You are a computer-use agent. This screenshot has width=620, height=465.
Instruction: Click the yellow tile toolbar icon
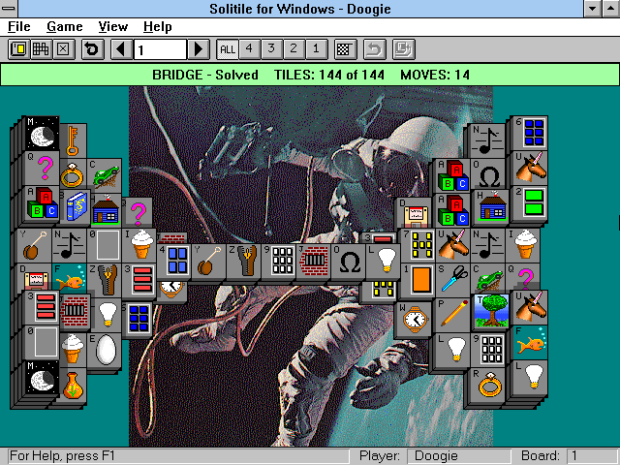[x=19, y=49]
